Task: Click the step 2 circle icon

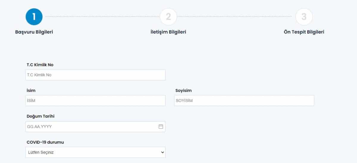Action: click(x=168, y=17)
